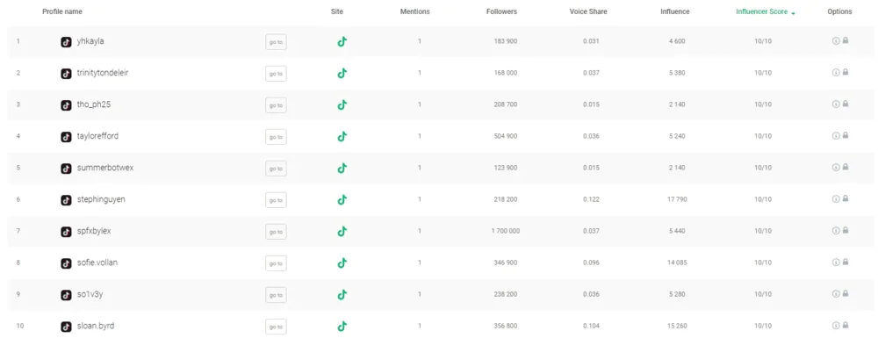Sort by the Followers column header
Viewport: 878px width, 338px height.
click(501, 11)
